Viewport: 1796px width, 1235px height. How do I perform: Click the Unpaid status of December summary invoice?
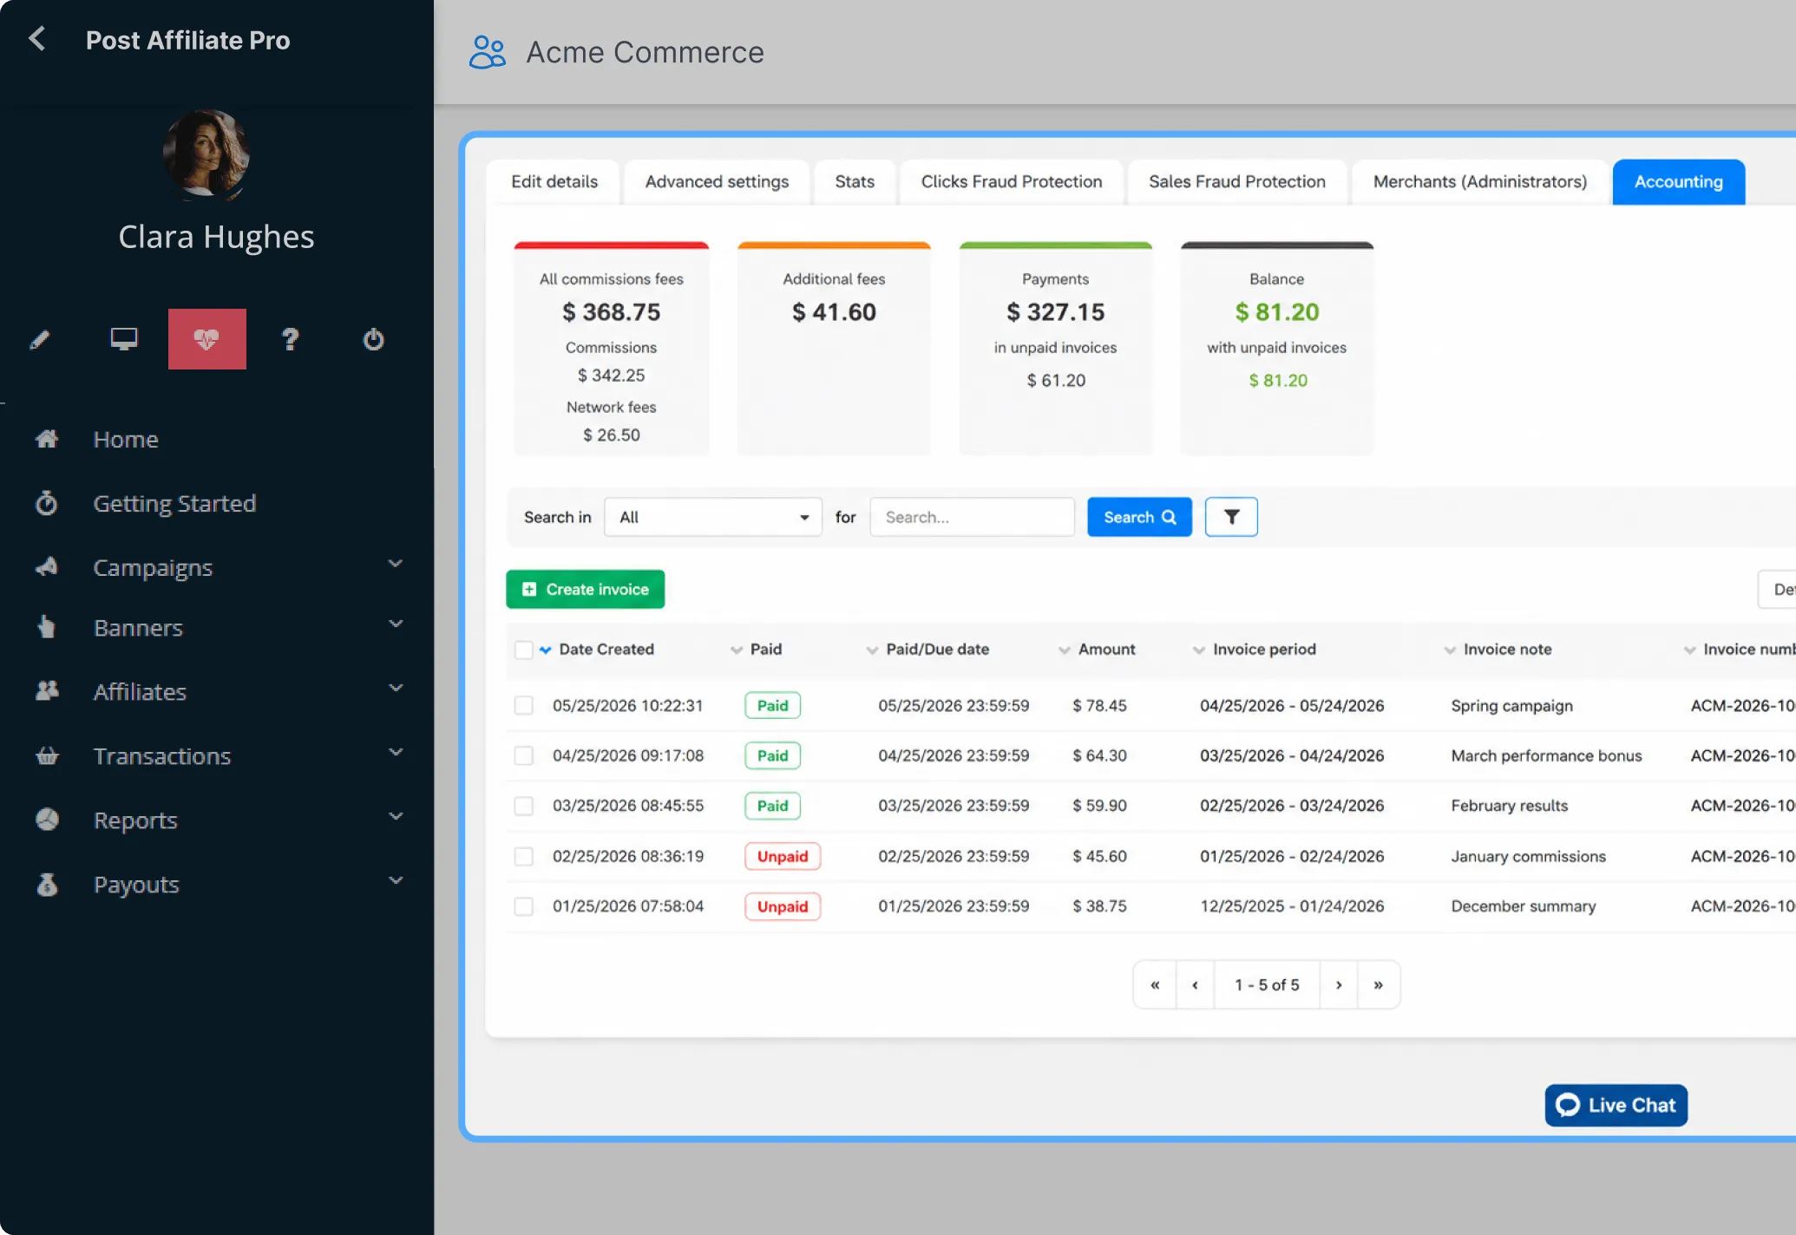783,906
